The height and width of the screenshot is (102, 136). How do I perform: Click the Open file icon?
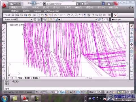9,15
